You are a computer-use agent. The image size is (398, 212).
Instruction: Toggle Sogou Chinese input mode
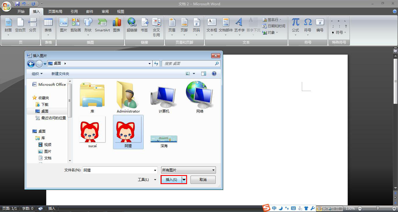point(274,208)
